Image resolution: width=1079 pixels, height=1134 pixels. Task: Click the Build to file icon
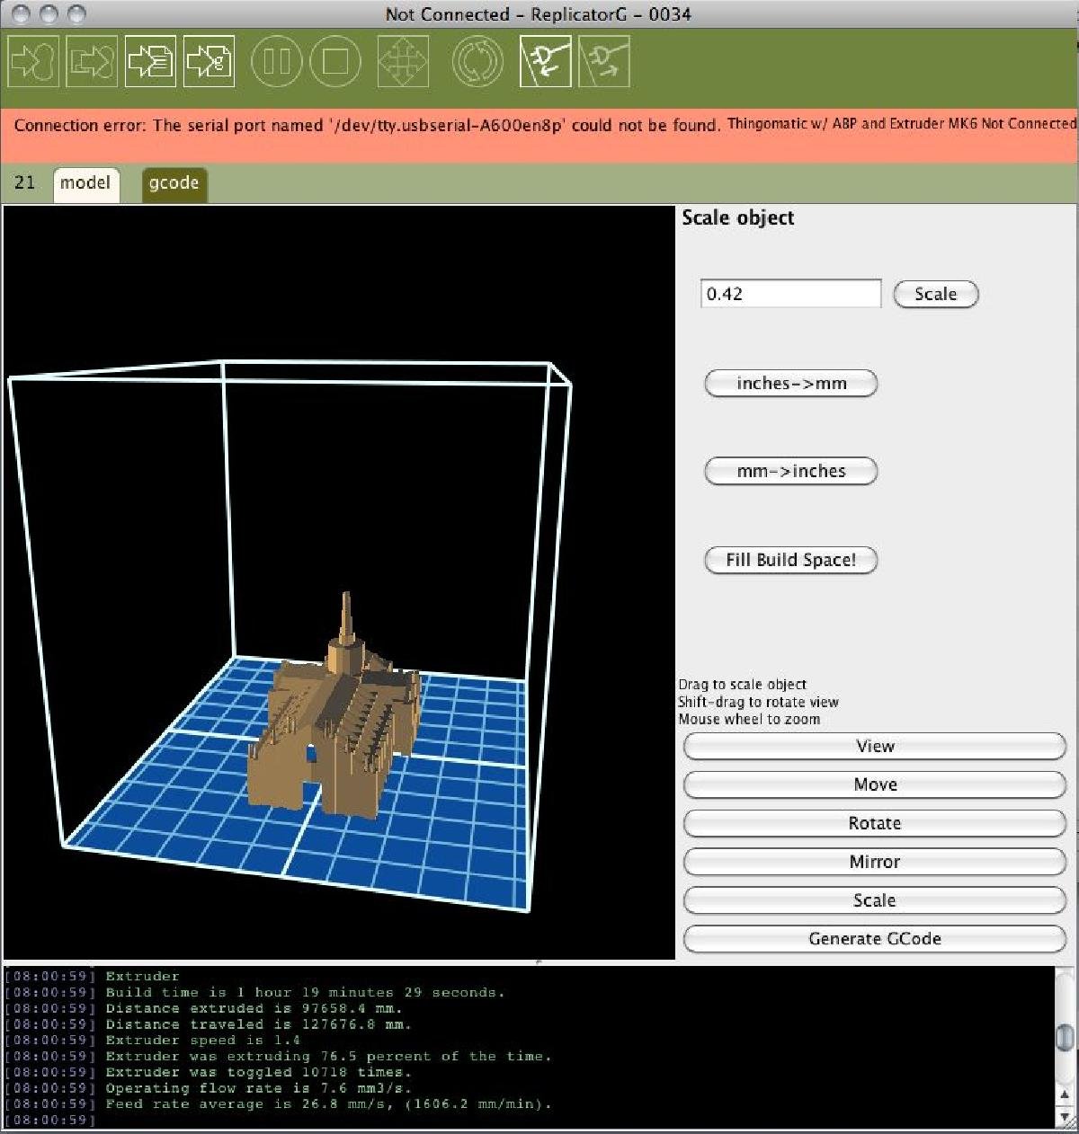point(150,61)
